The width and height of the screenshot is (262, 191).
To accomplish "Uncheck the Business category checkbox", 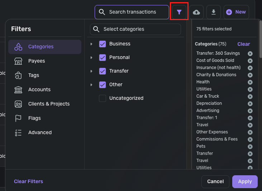I will (103, 44).
